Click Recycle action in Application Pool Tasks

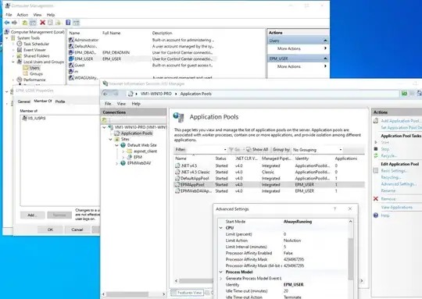click(x=389, y=155)
